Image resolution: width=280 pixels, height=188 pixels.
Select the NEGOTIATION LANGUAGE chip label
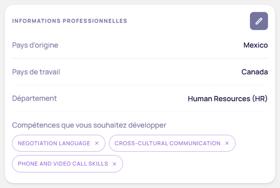pos(54,143)
